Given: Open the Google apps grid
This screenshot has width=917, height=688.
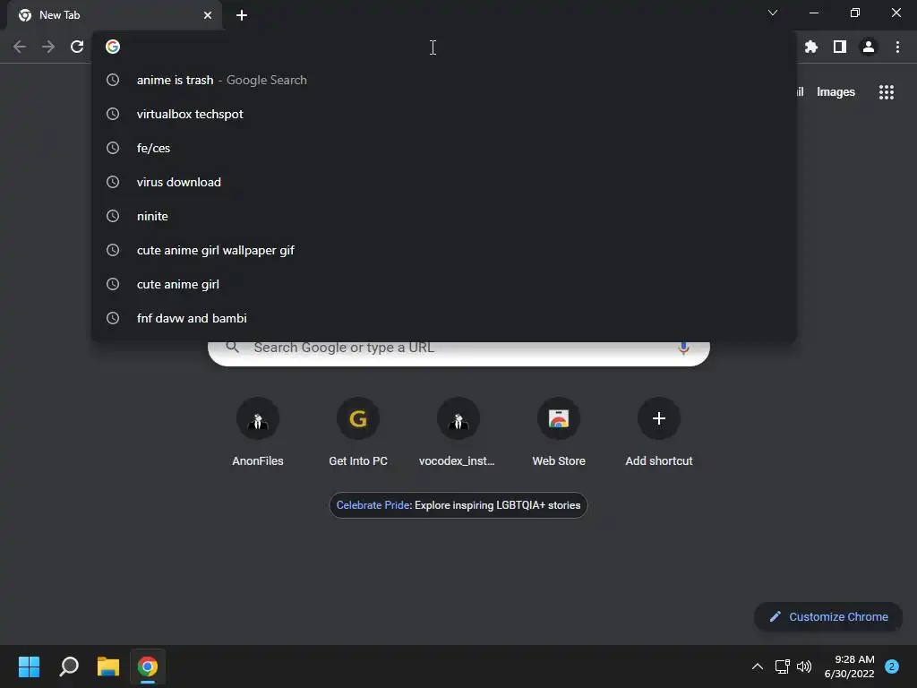Looking at the screenshot, I should 886,92.
